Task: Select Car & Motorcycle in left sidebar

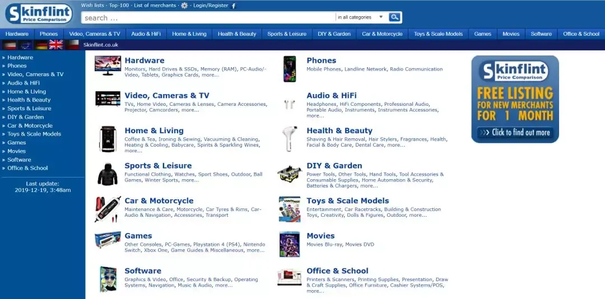Action: (30, 125)
